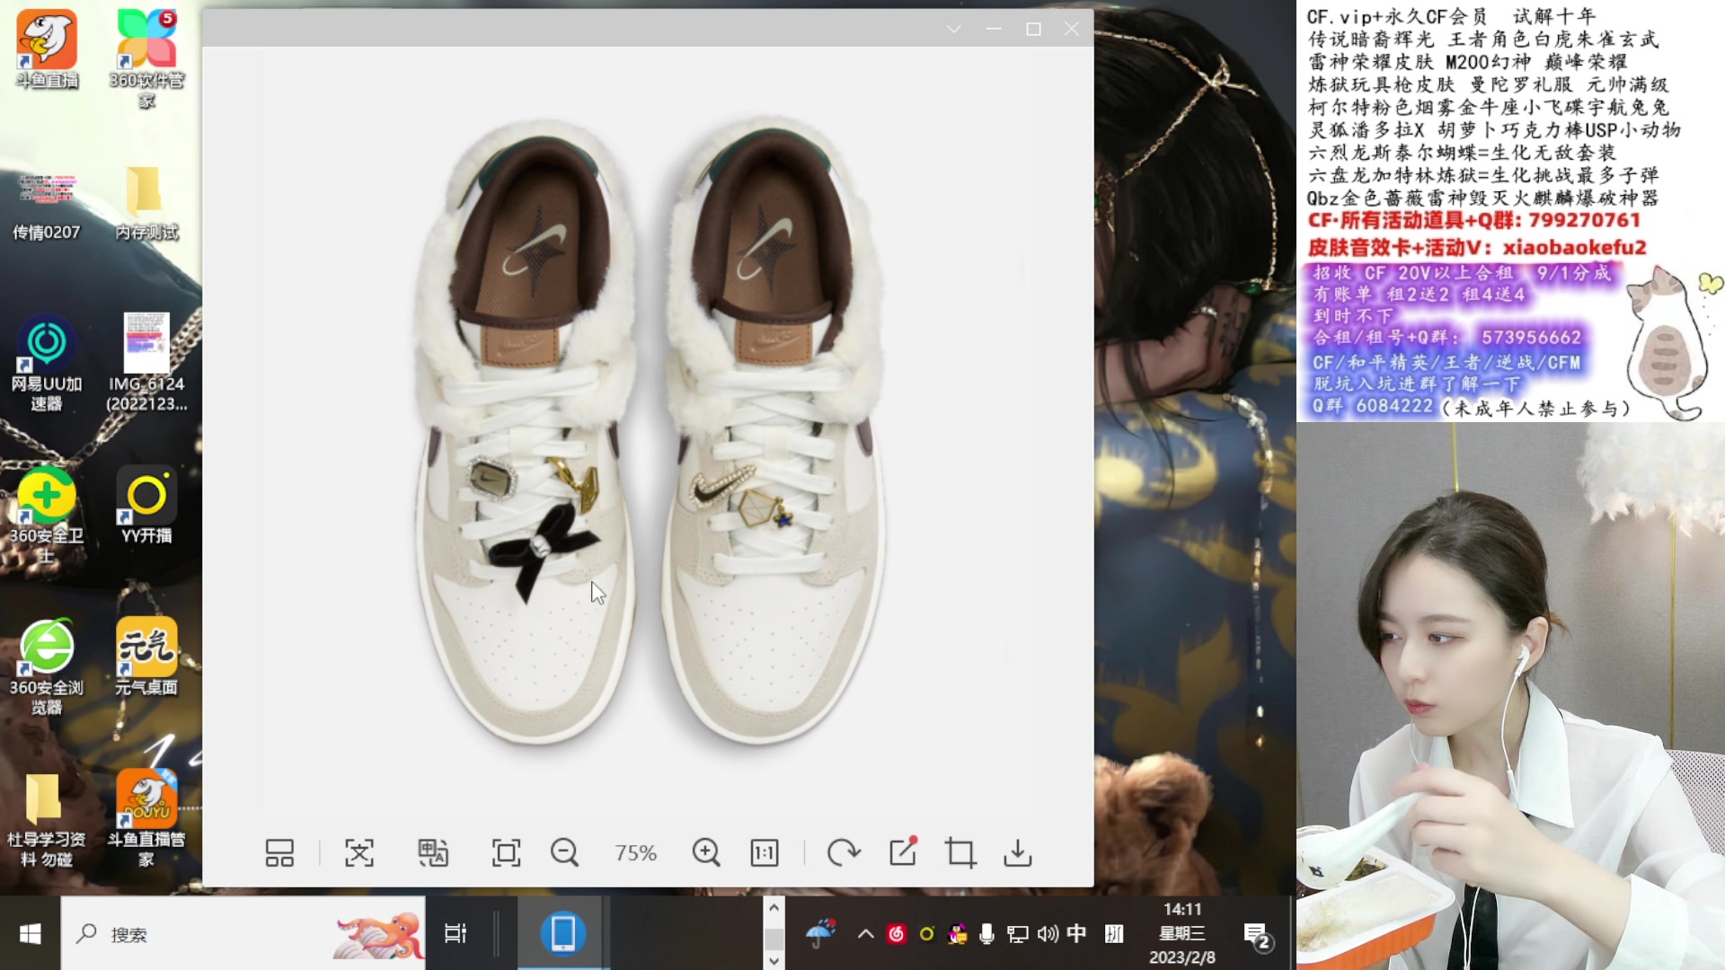The width and height of the screenshot is (1725, 970).
Task: Open the clock and date calendar
Action: click(x=1182, y=934)
